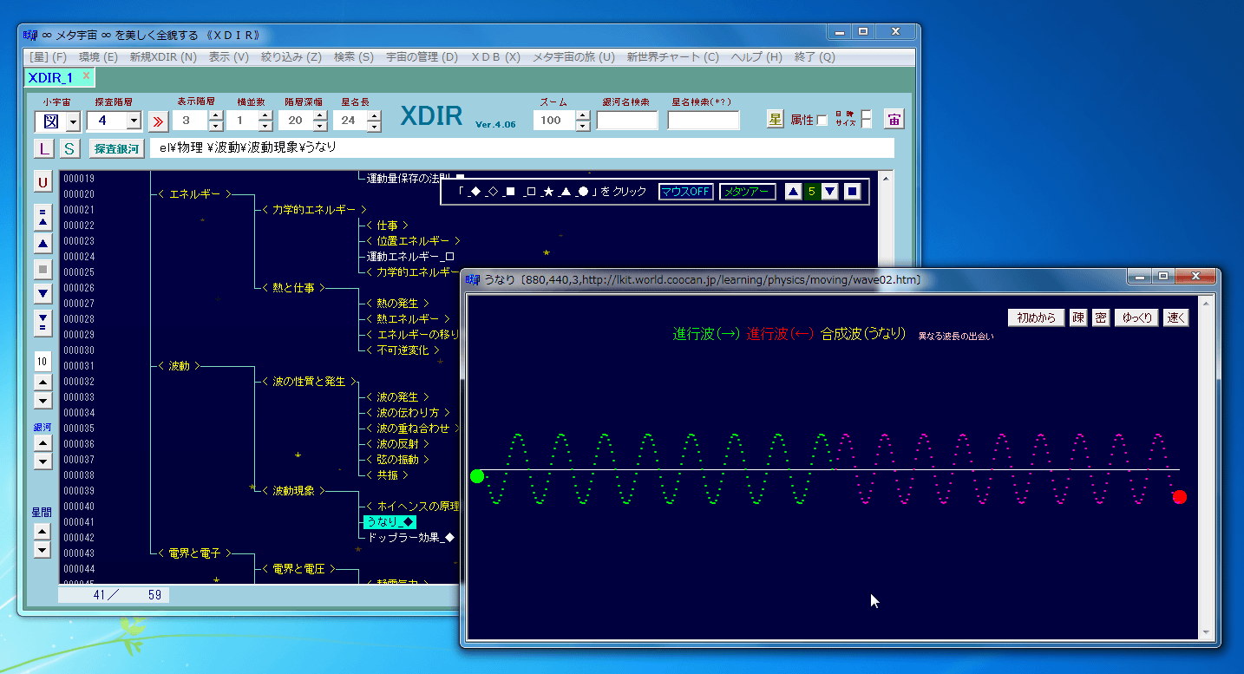Click the square stop button after the 5 control

[x=853, y=192]
